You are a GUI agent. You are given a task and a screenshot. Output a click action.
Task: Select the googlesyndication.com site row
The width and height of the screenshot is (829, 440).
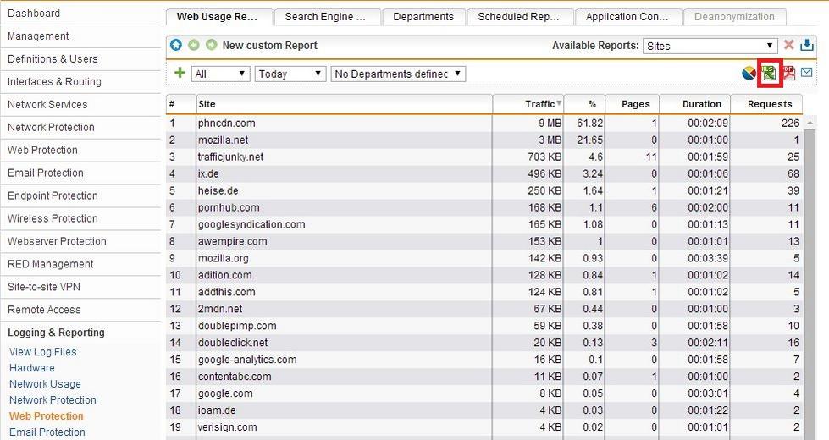pos(484,224)
